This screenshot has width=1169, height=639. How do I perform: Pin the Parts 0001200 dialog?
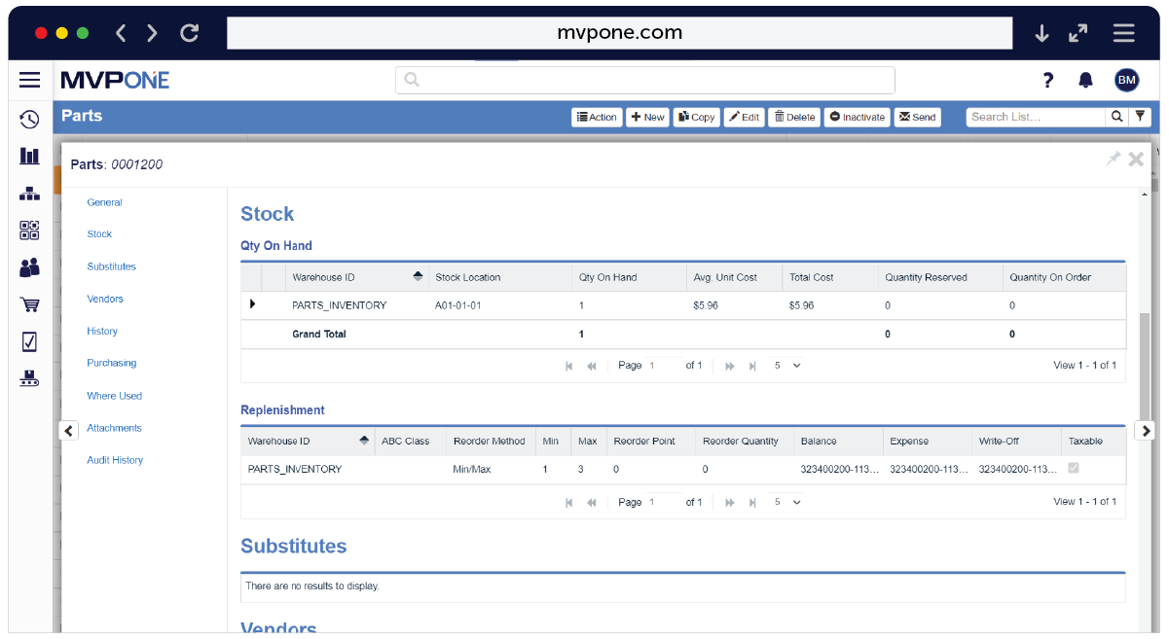[x=1113, y=159]
